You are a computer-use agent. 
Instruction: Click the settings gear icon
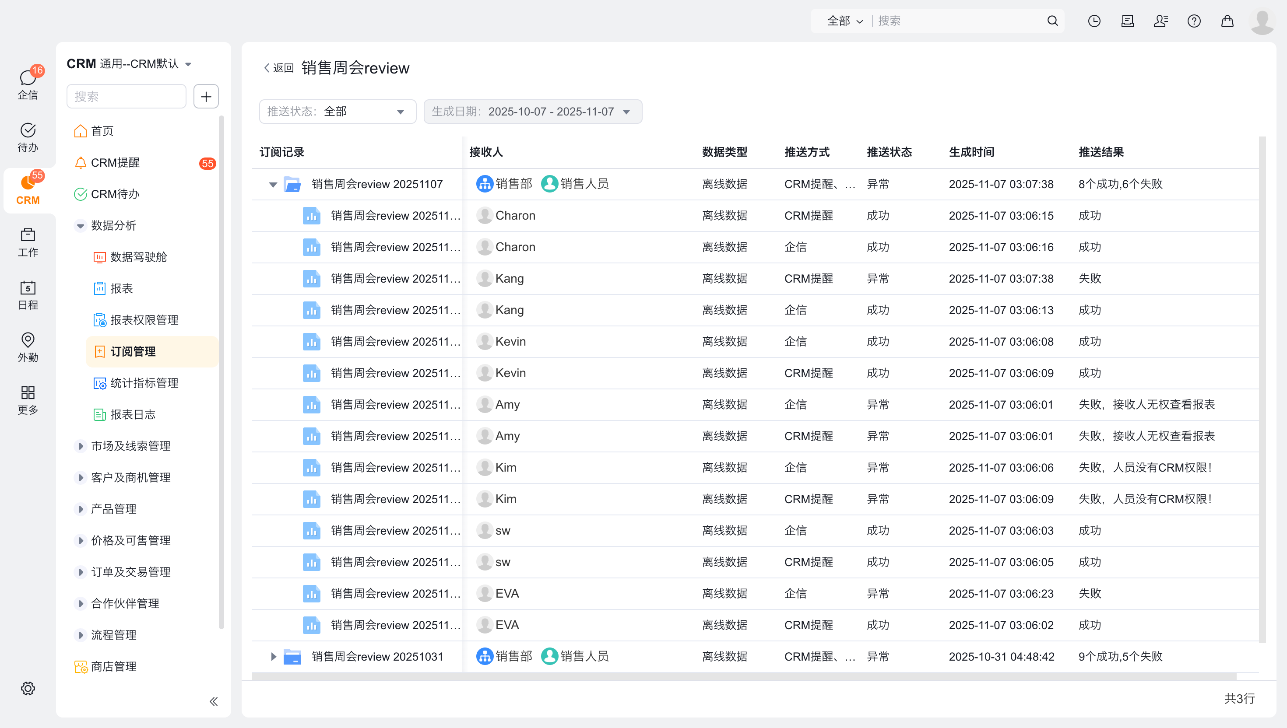(x=28, y=689)
